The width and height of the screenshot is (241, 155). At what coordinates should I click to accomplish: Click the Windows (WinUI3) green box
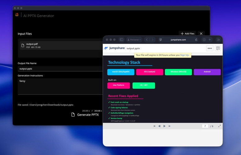coord(178,72)
